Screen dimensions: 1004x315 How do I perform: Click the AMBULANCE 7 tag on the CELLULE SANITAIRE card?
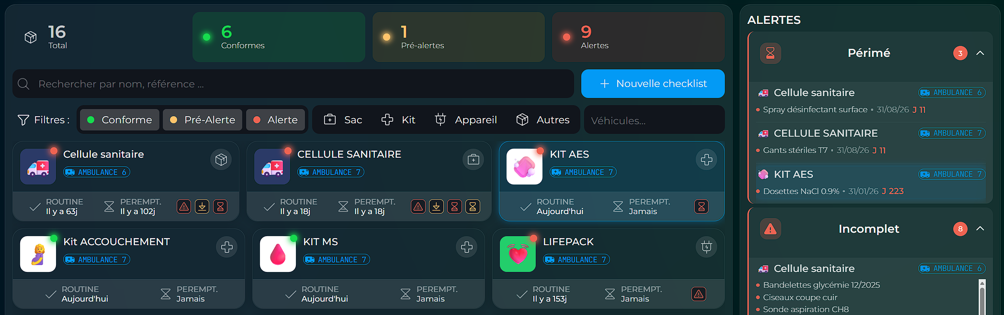[331, 172]
